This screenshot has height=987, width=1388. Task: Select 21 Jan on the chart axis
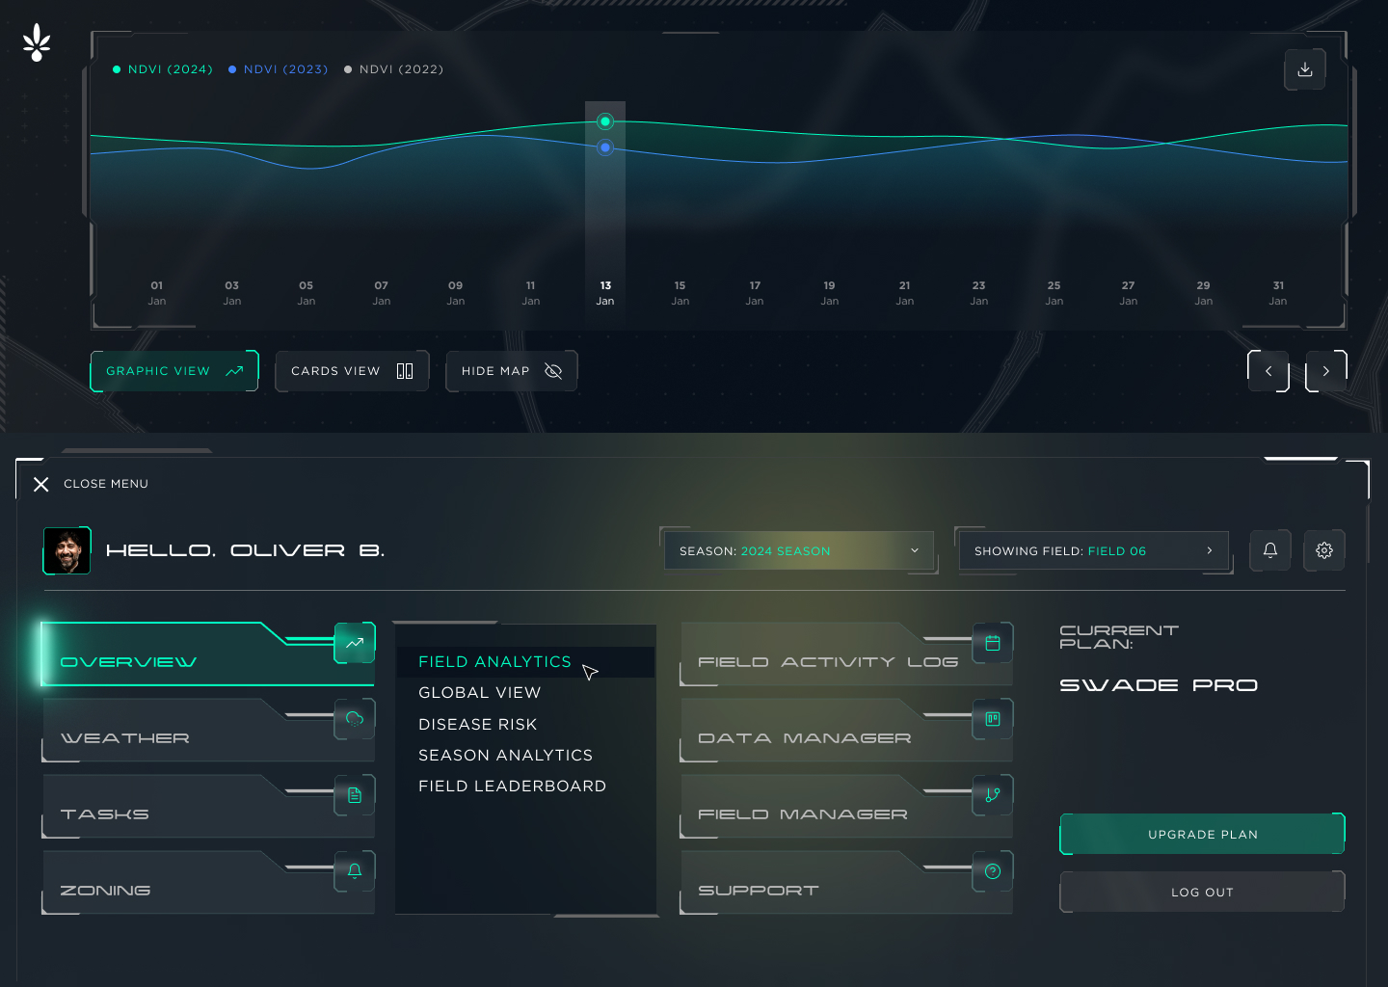(x=904, y=293)
